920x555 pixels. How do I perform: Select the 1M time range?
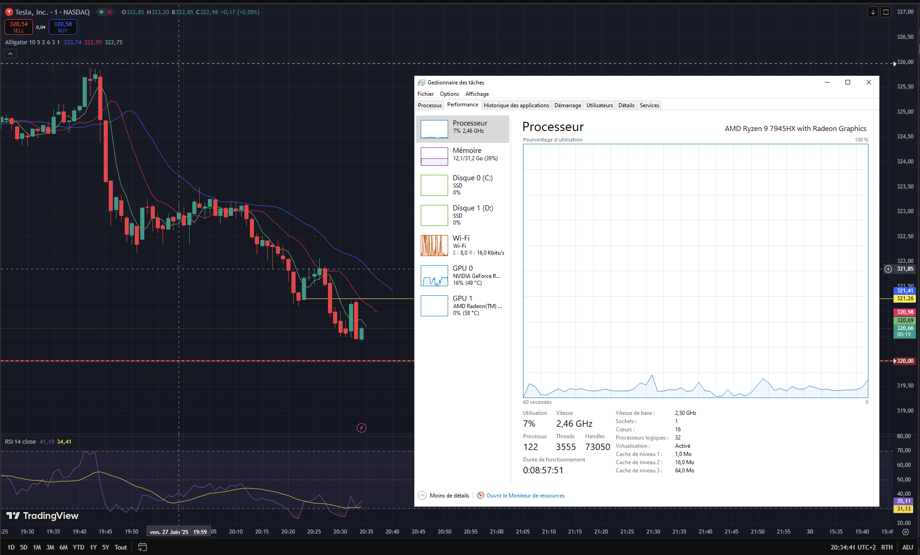click(37, 547)
